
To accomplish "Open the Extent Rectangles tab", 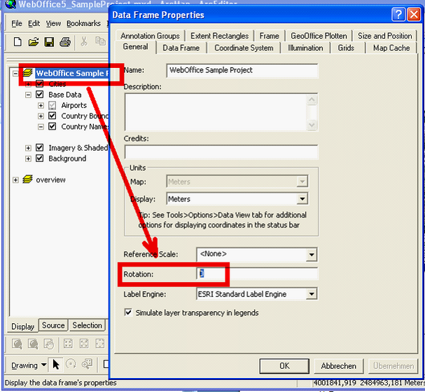I will click(x=219, y=36).
